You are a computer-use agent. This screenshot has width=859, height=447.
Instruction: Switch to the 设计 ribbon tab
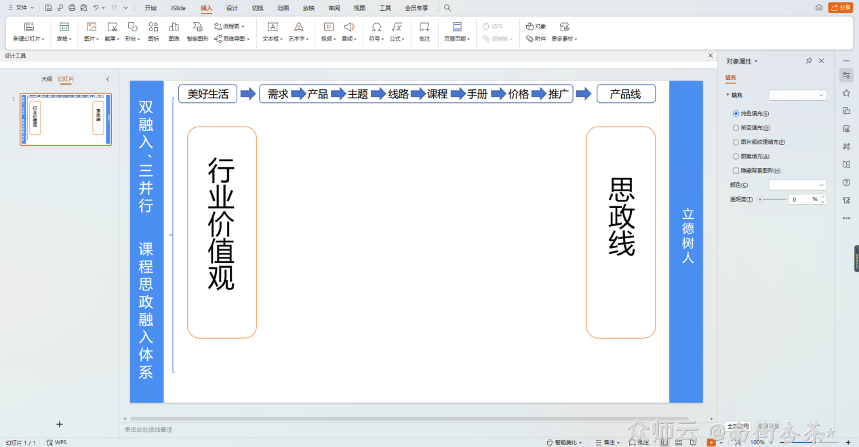pos(231,8)
